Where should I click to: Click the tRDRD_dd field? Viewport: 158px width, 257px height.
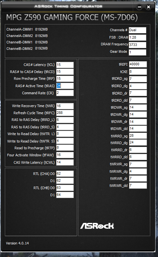point(138,100)
